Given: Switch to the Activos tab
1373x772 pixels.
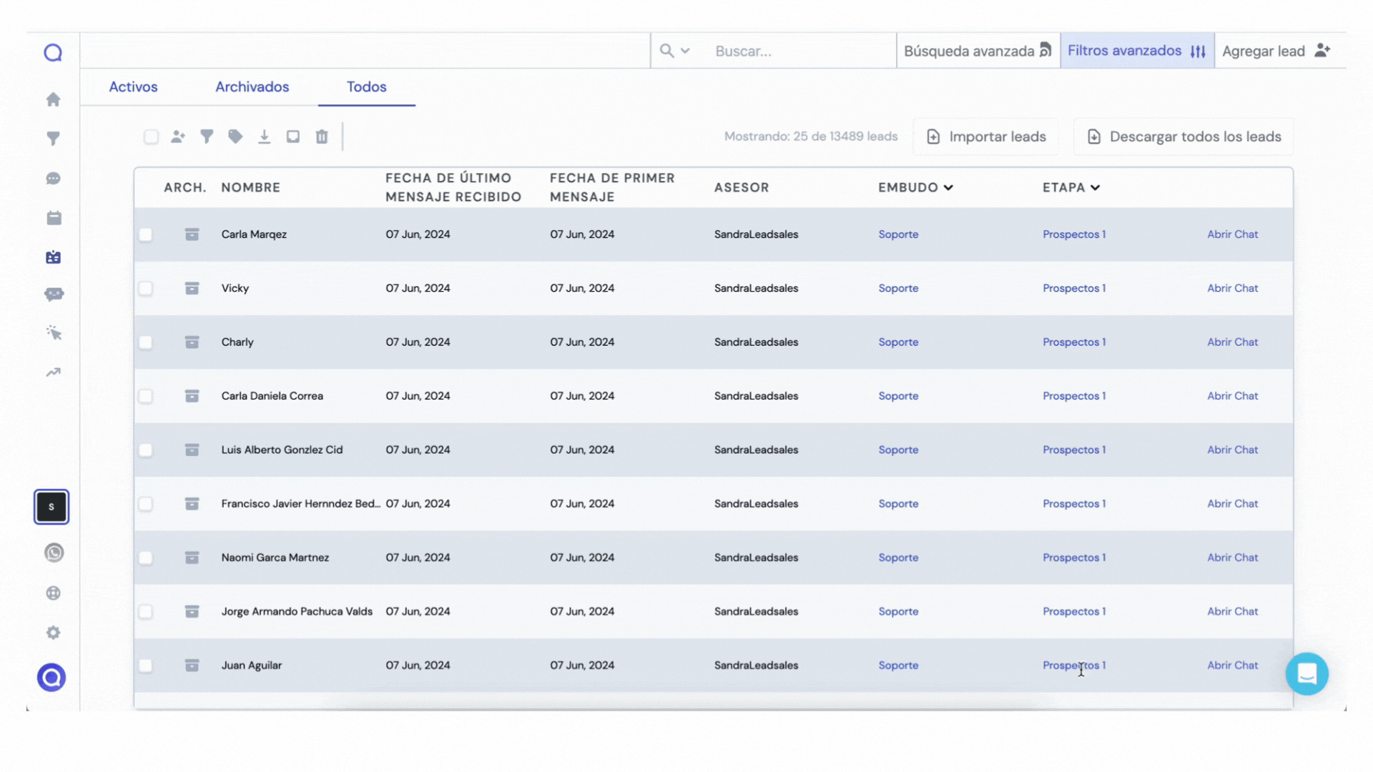Looking at the screenshot, I should (x=133, y=86).
